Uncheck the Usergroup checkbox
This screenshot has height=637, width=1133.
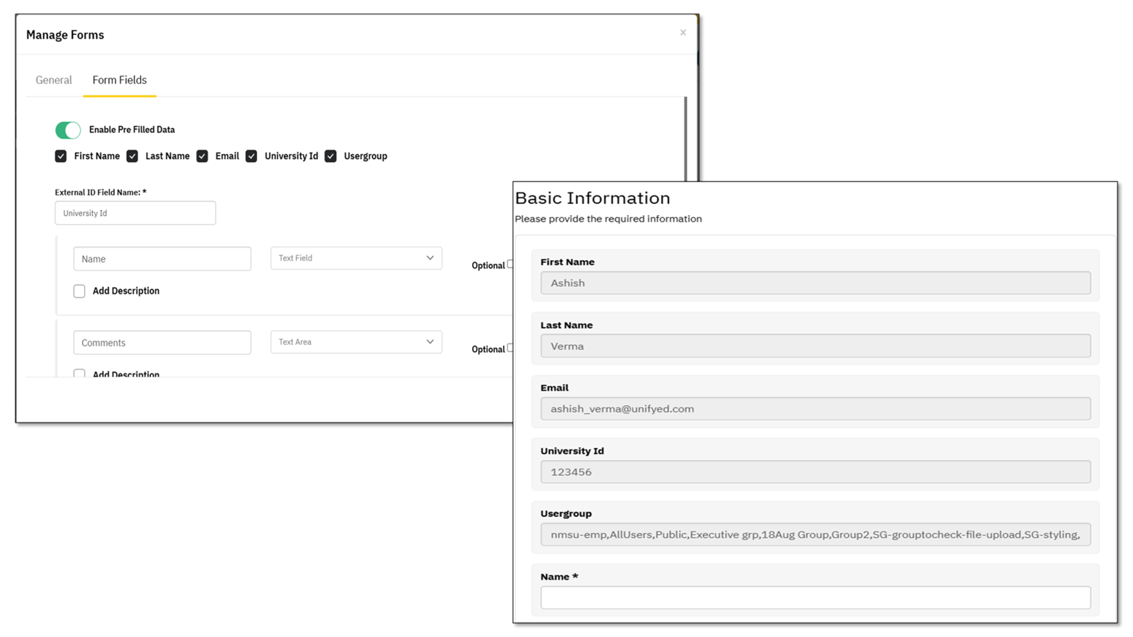(330, 156)
